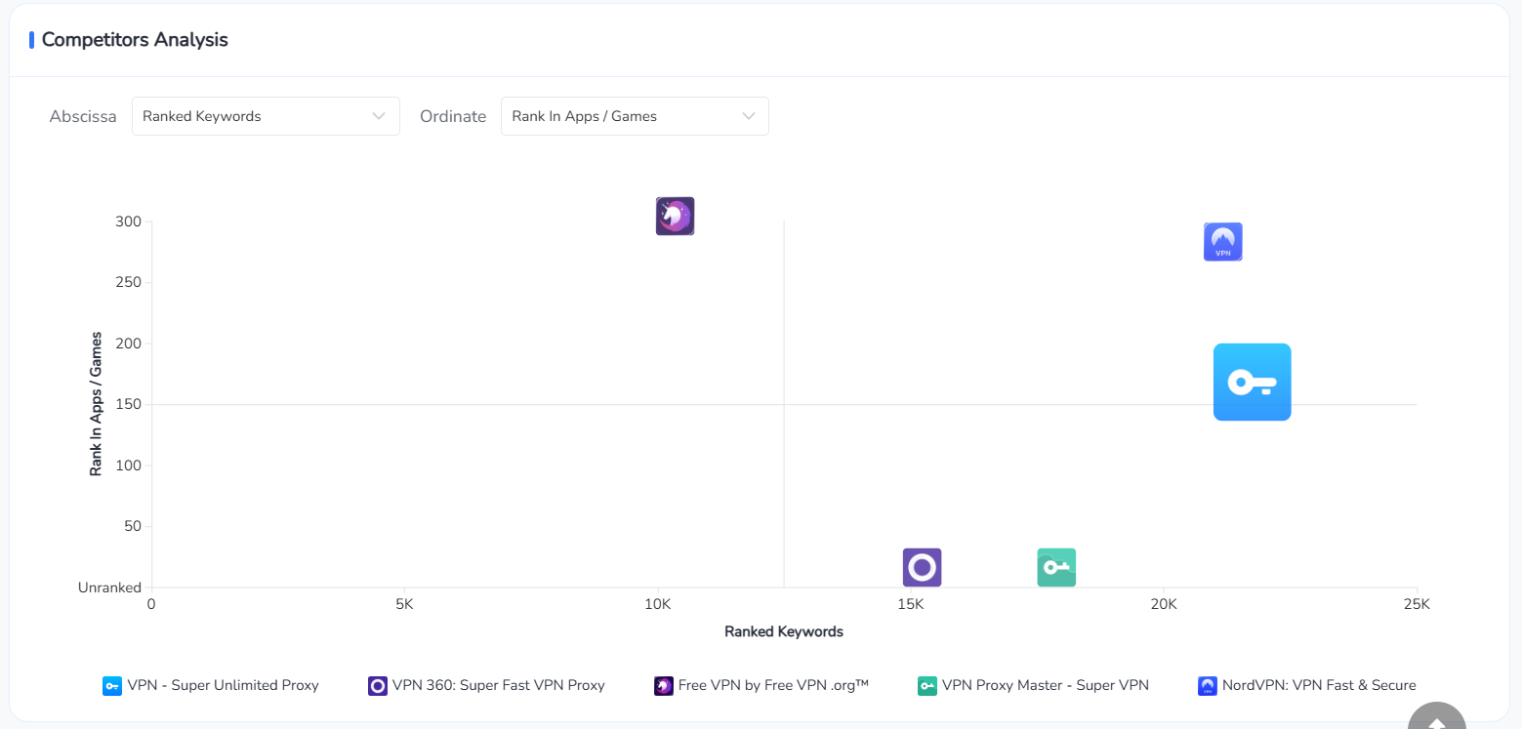Click the 25K x-axis tick label
Viewport: 1522px width, 729px height.
tap(1416, 605)
